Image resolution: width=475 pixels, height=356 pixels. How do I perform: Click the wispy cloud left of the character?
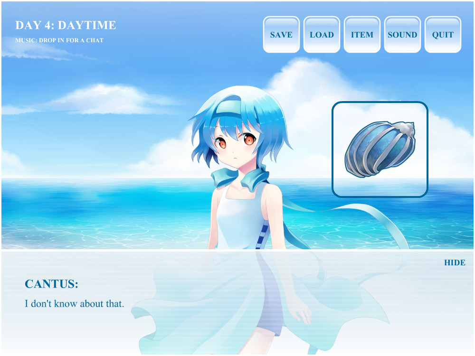[104, 99]
